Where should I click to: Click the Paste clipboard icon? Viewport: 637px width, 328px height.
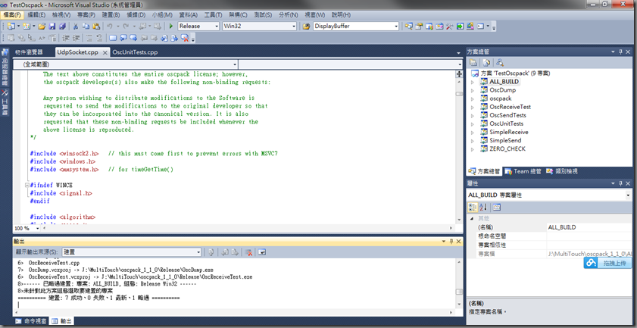tap(96, 26)
